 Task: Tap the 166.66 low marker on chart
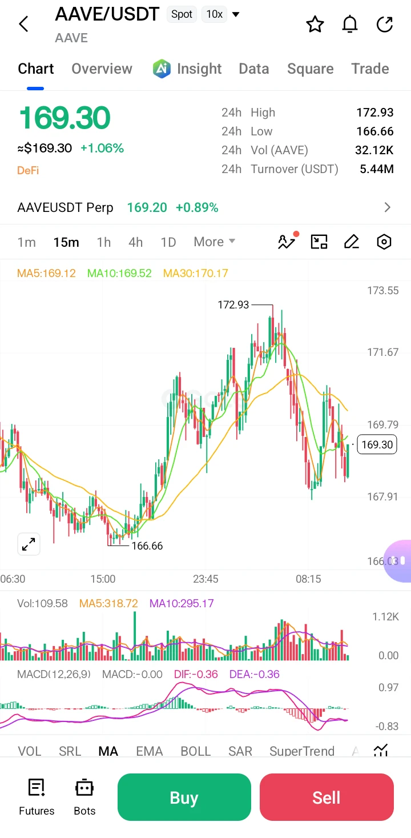(x=147, y=546)
